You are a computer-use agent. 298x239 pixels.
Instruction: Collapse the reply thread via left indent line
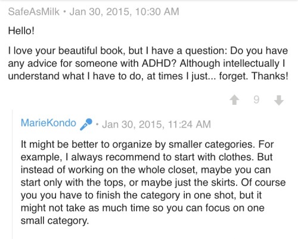[13, 174]
